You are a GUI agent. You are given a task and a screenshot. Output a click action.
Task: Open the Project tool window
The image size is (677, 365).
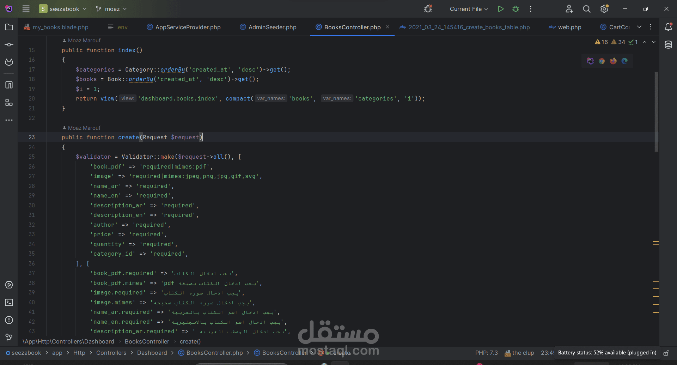tap(9, 27)
